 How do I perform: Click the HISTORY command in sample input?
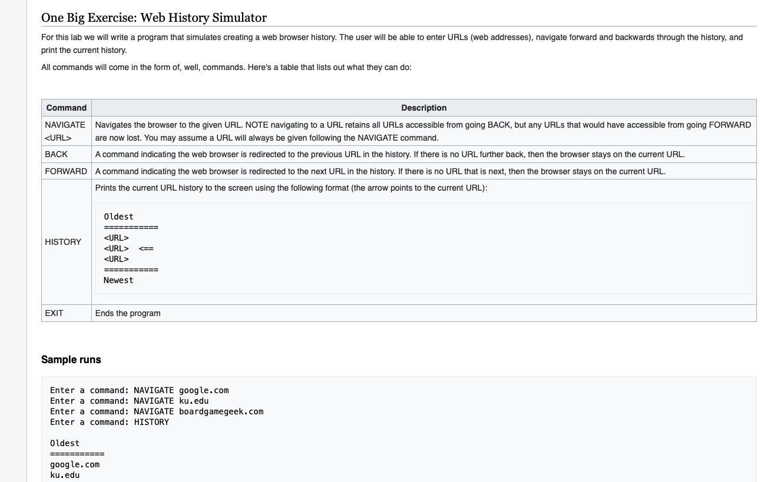pos(110,422)
